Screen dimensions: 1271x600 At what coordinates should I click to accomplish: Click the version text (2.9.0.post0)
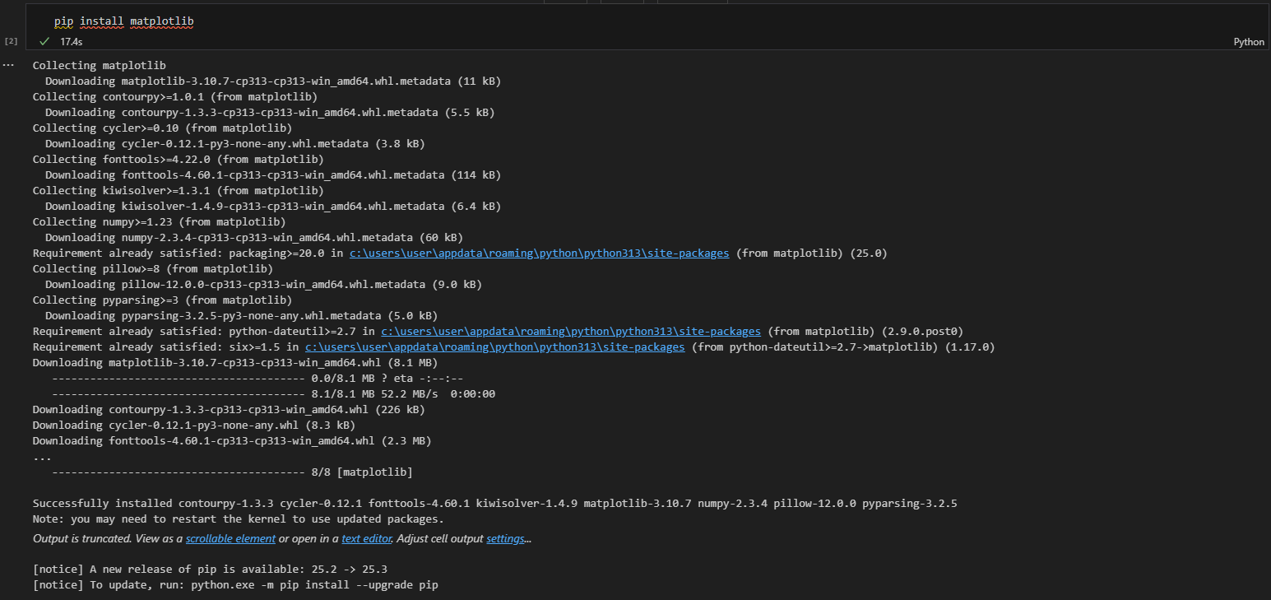pos(922,332)
